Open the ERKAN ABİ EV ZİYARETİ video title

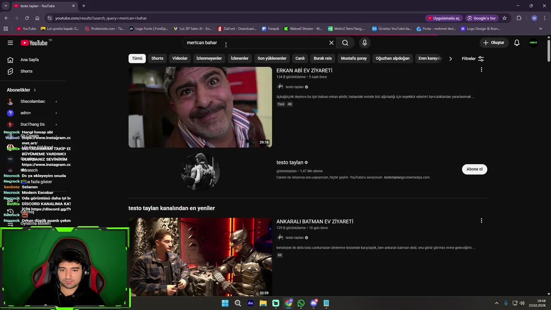(304, 71)
